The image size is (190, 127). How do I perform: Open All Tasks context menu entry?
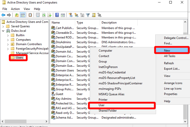coord(170,56)
